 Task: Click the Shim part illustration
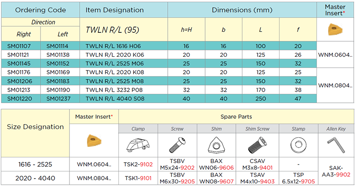(x=216, y=145)
